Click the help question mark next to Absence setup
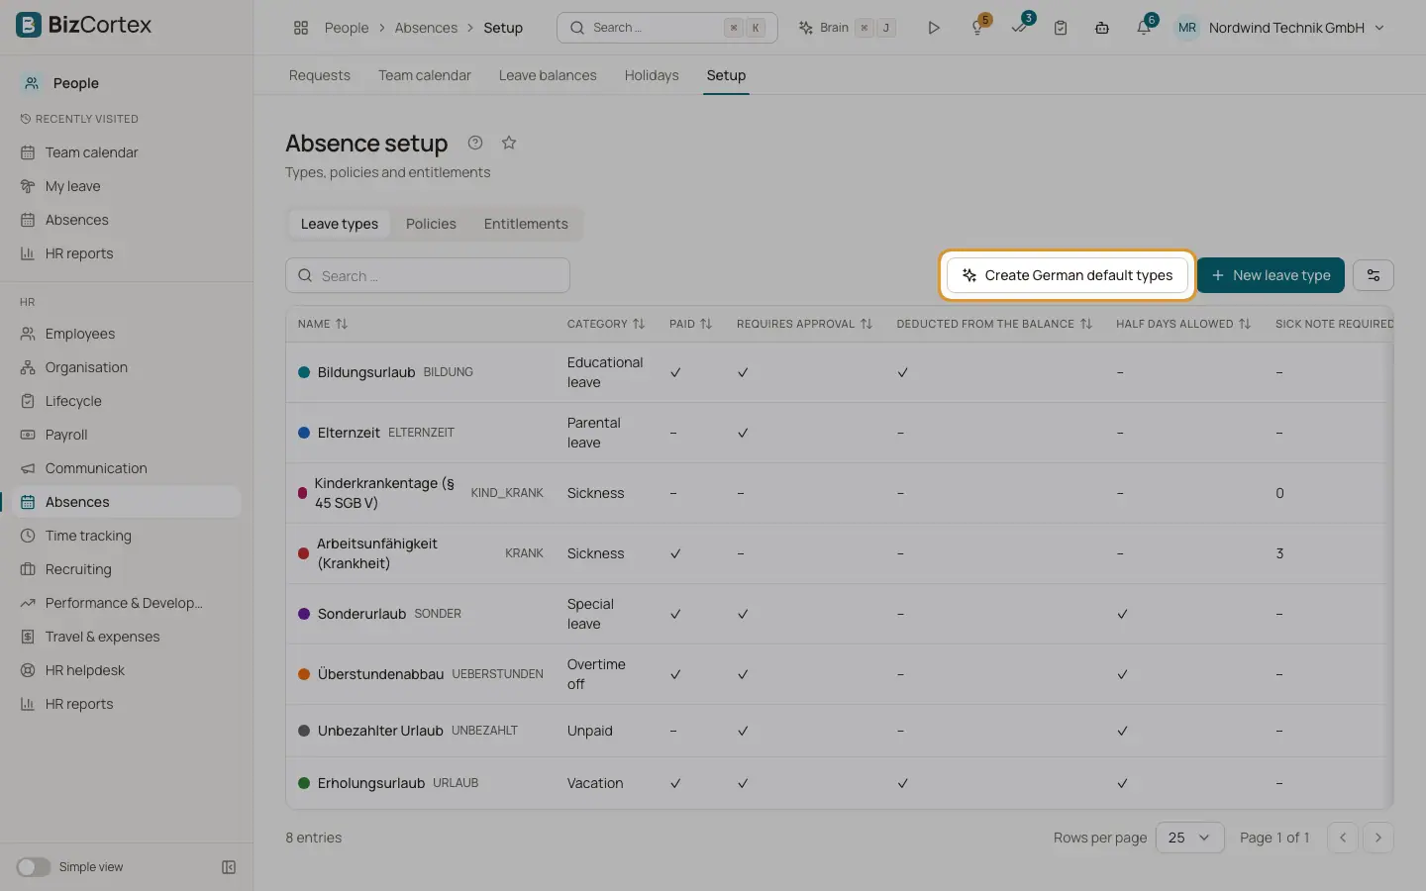This screenshot has width=1426, height=891. [x=475, y=143]
